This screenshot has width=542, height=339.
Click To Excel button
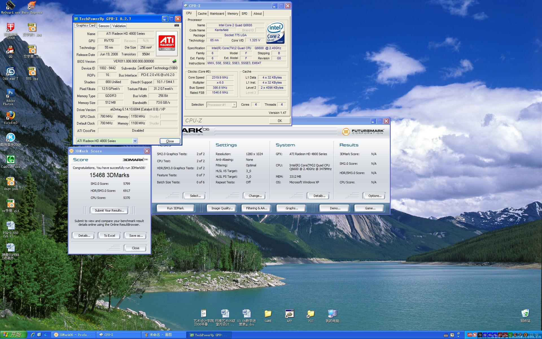click(110, 236)
